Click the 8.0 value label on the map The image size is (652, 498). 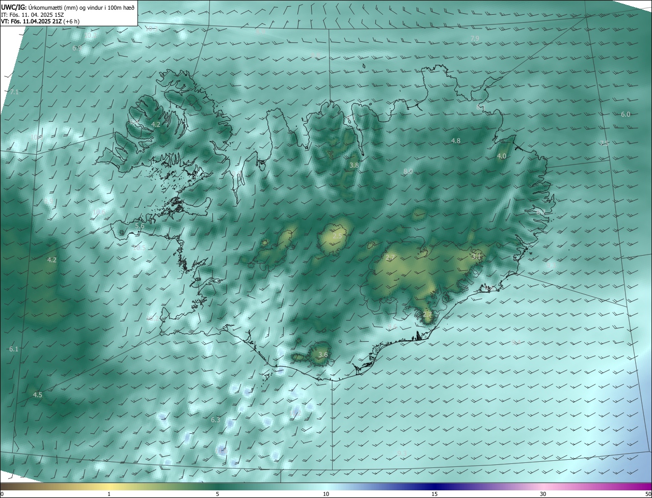click(x=408, y=172)
